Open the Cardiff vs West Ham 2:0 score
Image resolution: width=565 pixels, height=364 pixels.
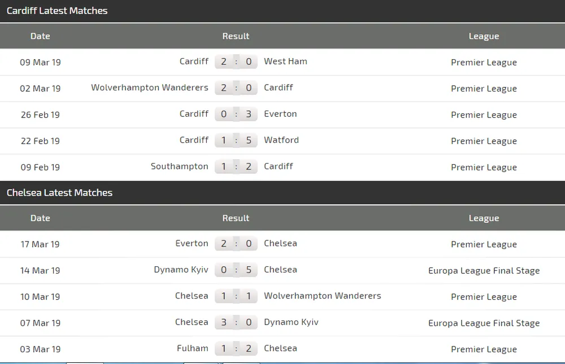pyautogui.click(x=236, y=62)
